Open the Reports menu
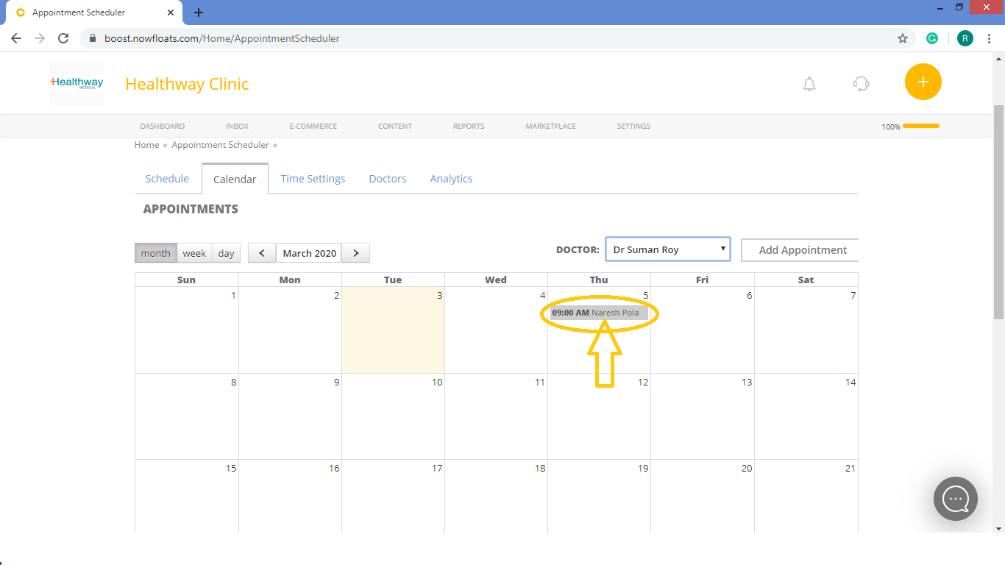This screenshot has height=565, width=1005. [x=469, y=126]
